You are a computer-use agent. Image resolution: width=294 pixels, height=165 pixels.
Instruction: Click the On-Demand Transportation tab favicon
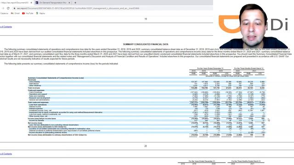(x=37, y=3)
